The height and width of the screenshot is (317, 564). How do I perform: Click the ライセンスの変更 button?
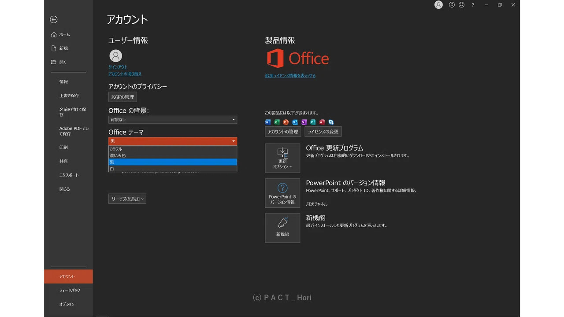click(323, 132)
